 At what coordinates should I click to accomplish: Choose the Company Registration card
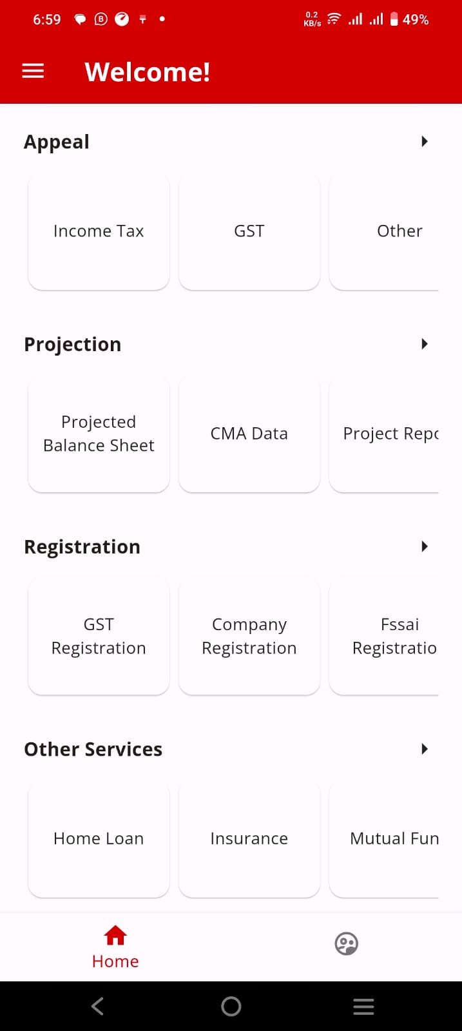coord(249,636)
